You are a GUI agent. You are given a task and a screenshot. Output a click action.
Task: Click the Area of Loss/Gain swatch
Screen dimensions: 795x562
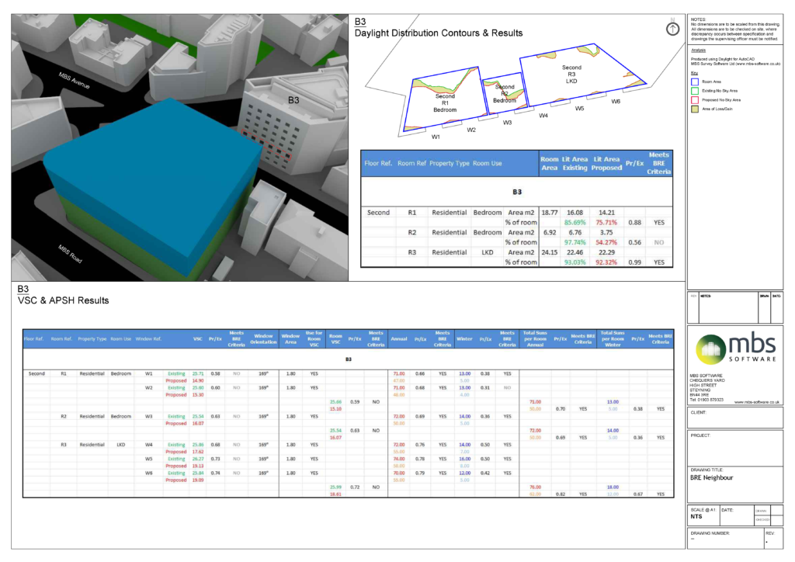click(695, 109)
